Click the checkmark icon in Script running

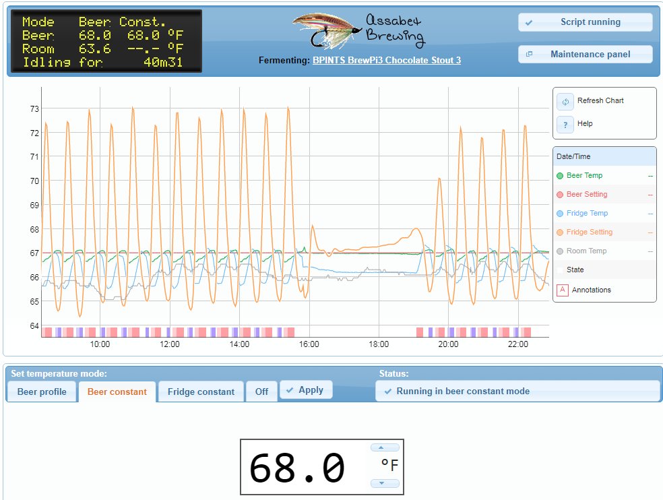(528, 23)
